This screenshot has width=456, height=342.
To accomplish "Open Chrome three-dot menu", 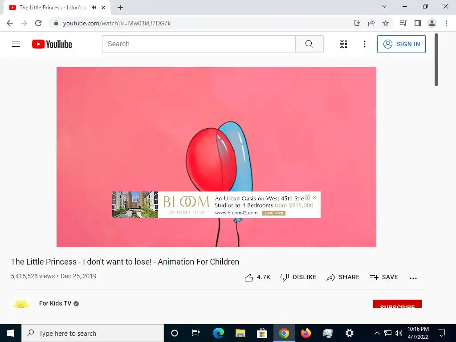I will pyautogui.click(x=446, y=23).
